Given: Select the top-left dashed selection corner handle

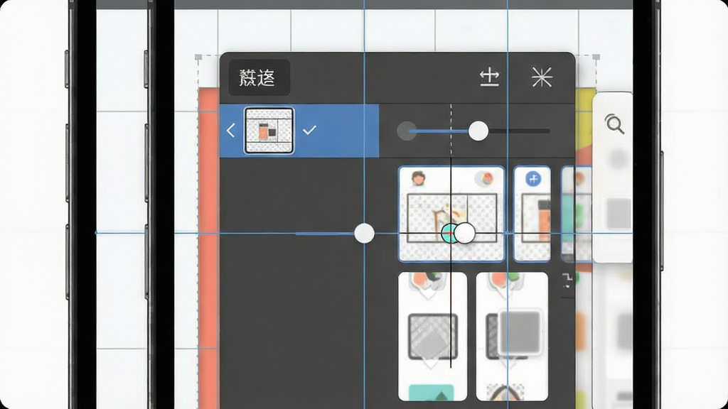Looking at the screenshot, I should coord(198,57).
